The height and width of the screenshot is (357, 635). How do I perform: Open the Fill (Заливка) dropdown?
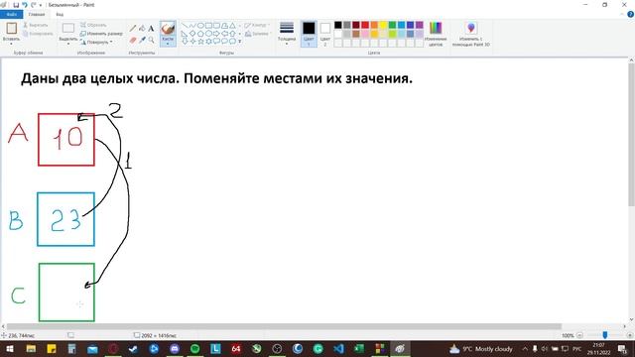click(257, 34)
